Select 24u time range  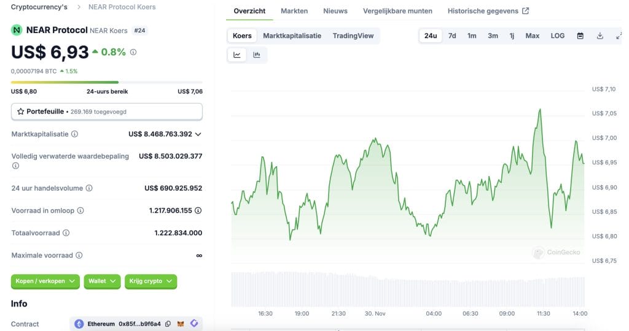tap(431, 36)
